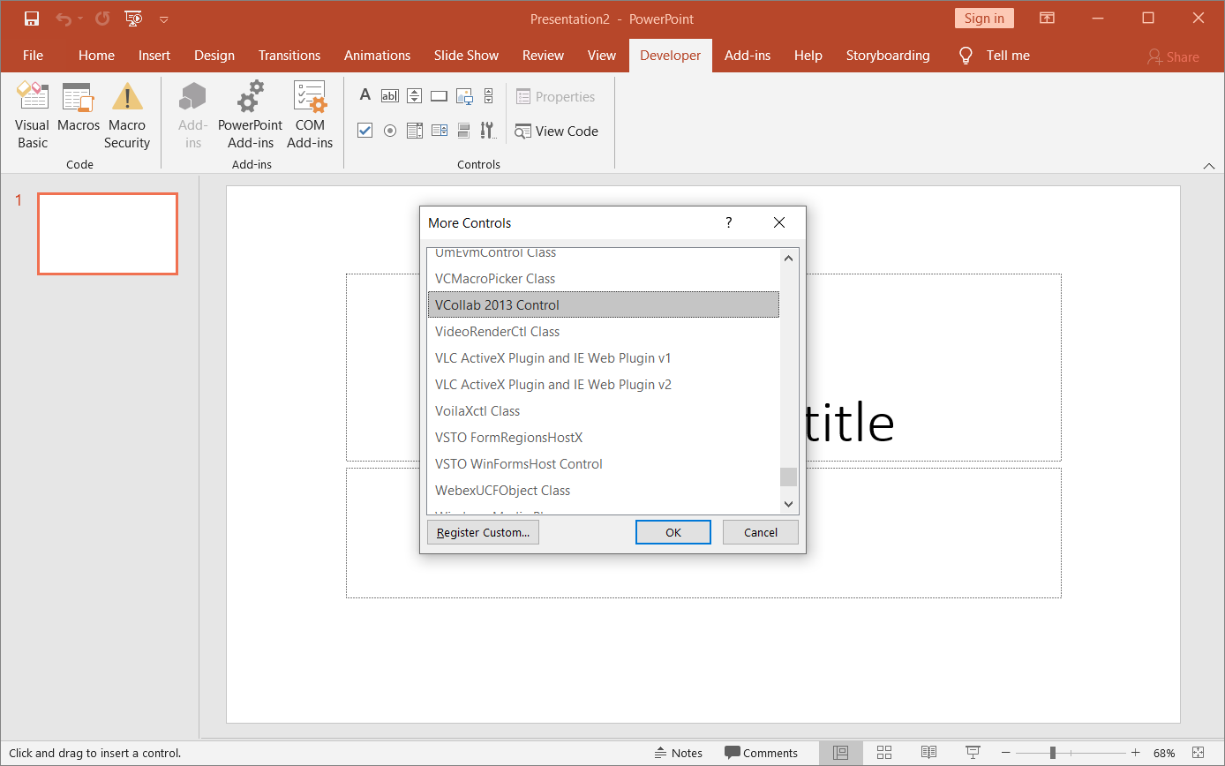Insert a Combo Box control
This screenshot has width=1225, height=766.
440,131
